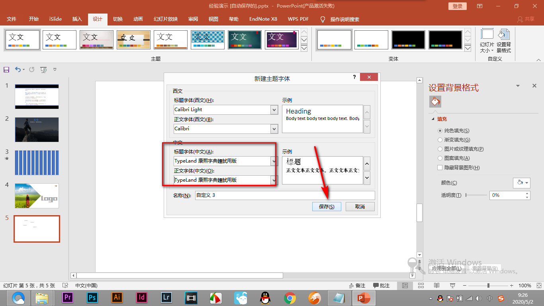Screen dimensions: 544x306
Task: Click the Format Background ribbon icon
Action: (504, 41)
